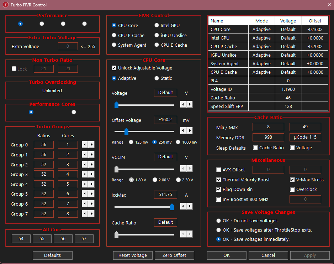Click the µCode 115 field

click(x=305, y=137)
